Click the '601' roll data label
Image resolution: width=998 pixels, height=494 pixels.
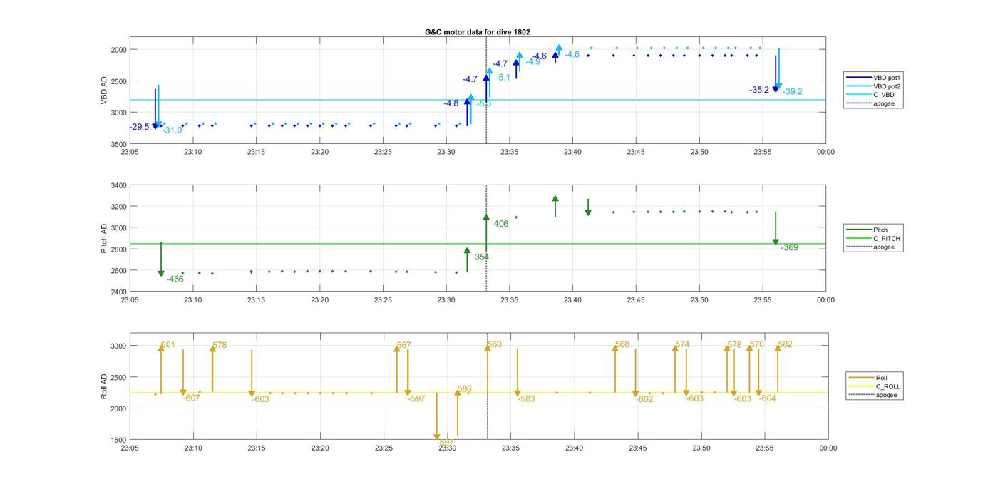[x=168, y=345]
